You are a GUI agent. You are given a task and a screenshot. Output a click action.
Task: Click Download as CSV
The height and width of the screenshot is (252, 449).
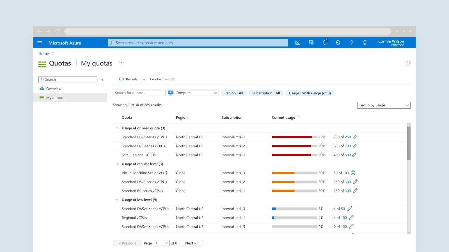[x=159, y=79]
